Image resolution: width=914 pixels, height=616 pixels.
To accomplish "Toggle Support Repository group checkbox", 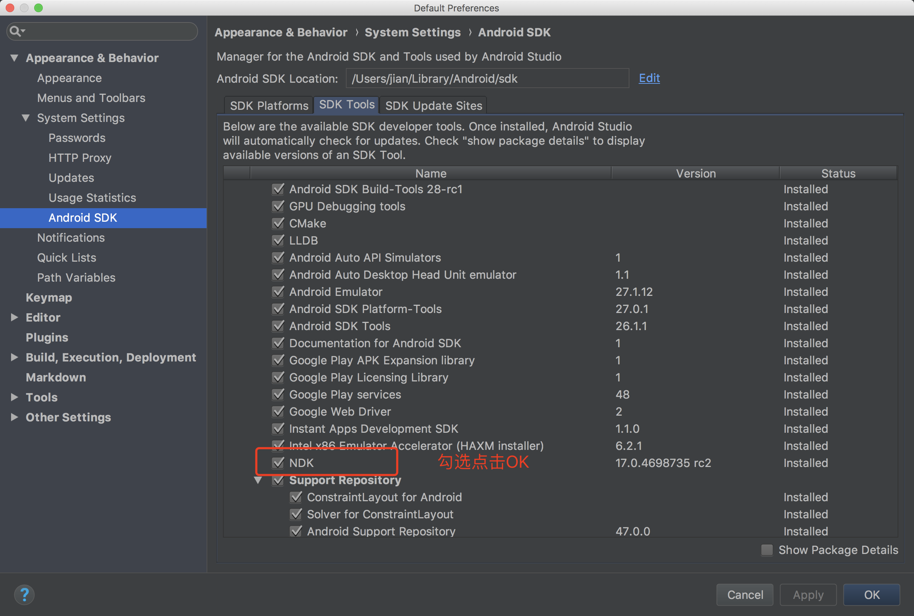I will click(278, 480).
